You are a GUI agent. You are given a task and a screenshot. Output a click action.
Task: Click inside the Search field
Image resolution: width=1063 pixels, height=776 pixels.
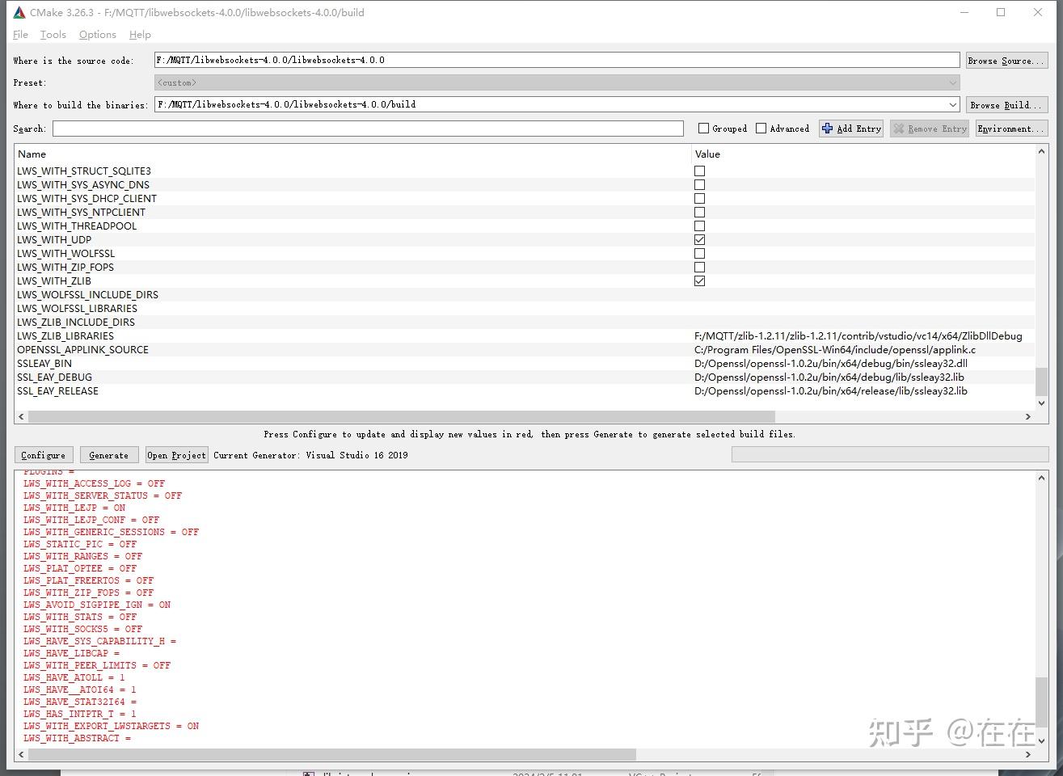point(367,128)
